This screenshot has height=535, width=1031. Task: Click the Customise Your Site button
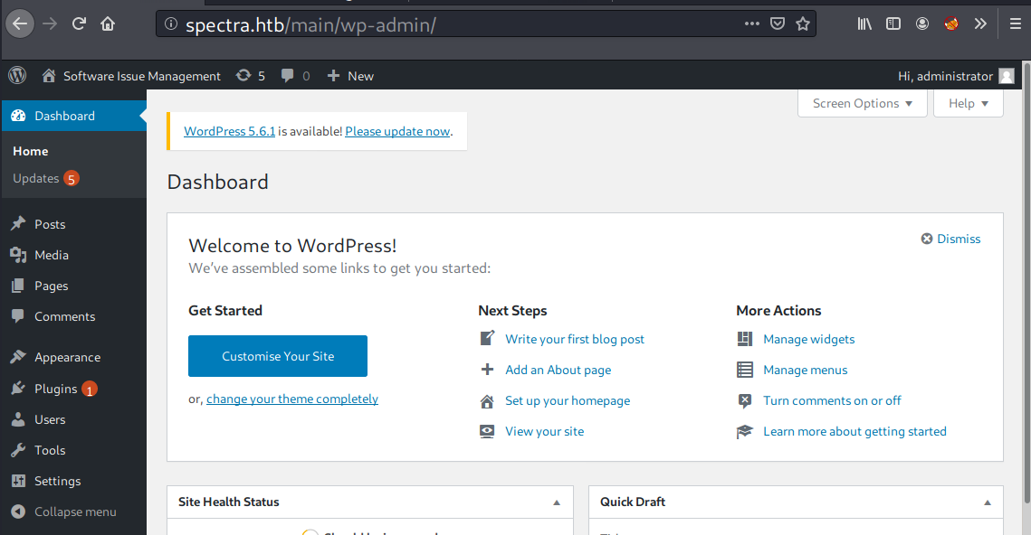tap(278, 356)
